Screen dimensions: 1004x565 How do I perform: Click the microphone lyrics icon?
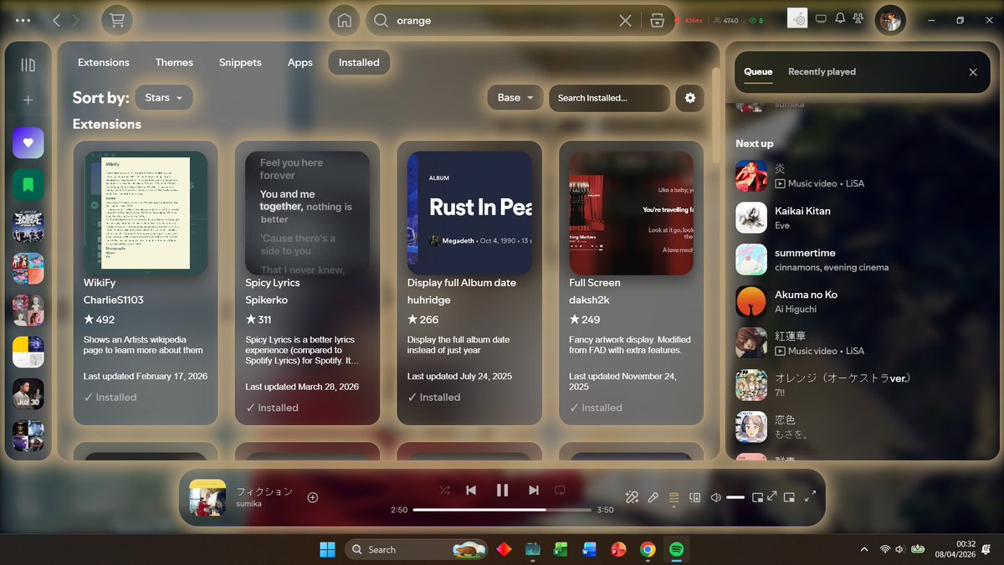[x=653, y=497]
